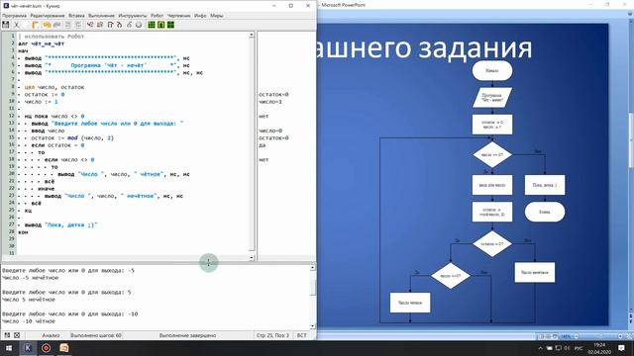Click the green Robot field window icon
This screenshot has width=634, height=356.
(x=152, y=25)
